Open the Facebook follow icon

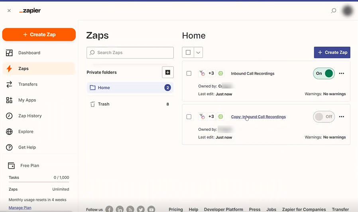tap(109, 209)
